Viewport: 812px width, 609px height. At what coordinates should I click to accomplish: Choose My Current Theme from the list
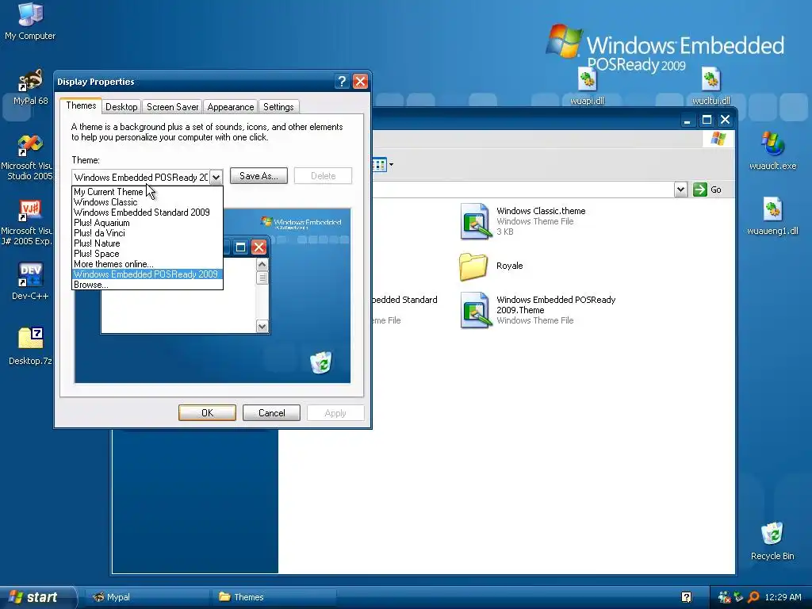(x=147, y=192)
